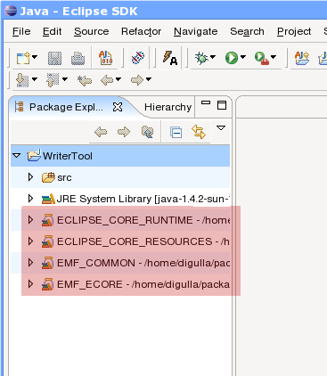Click the Package Explorer Forward arrow
The width and height of the screenshot is (327, 376).
point(124,132)
